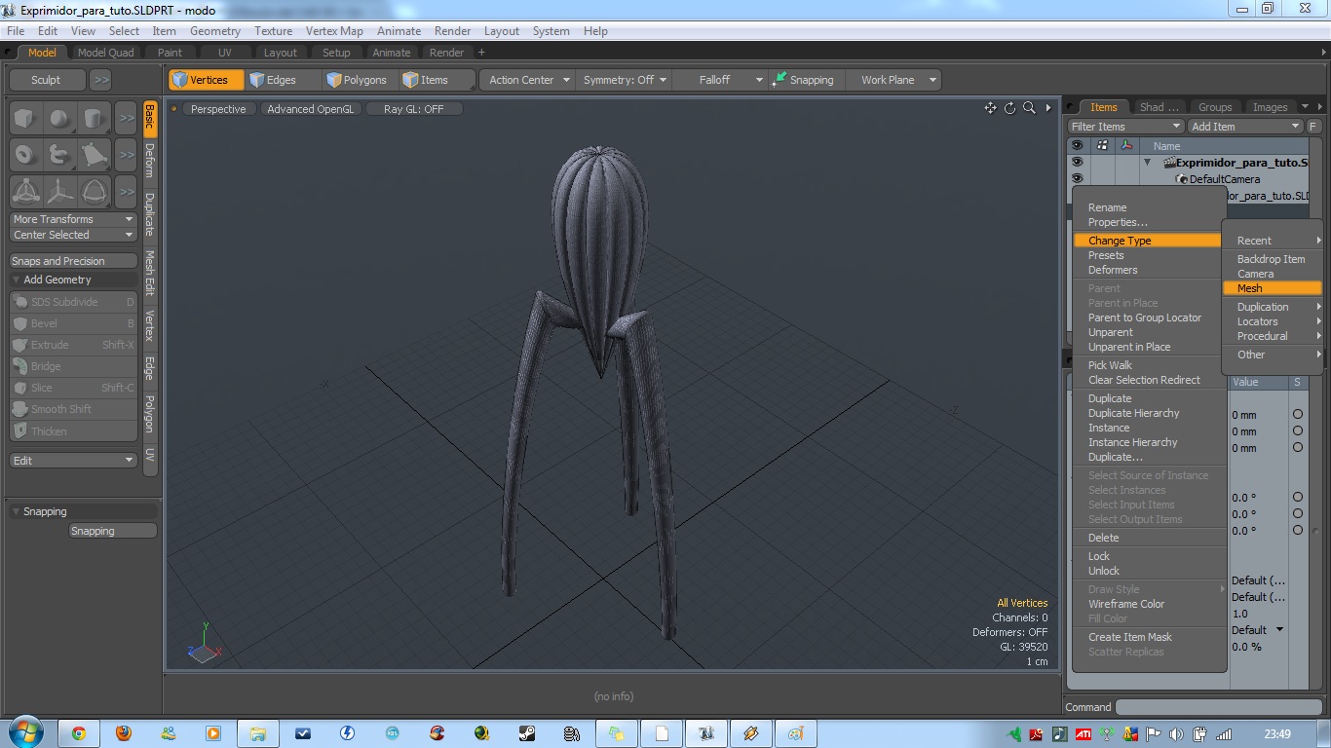Click the Perspective view button
The height and width of the screenshot is (748, 1331).
(x=218, y=109)
